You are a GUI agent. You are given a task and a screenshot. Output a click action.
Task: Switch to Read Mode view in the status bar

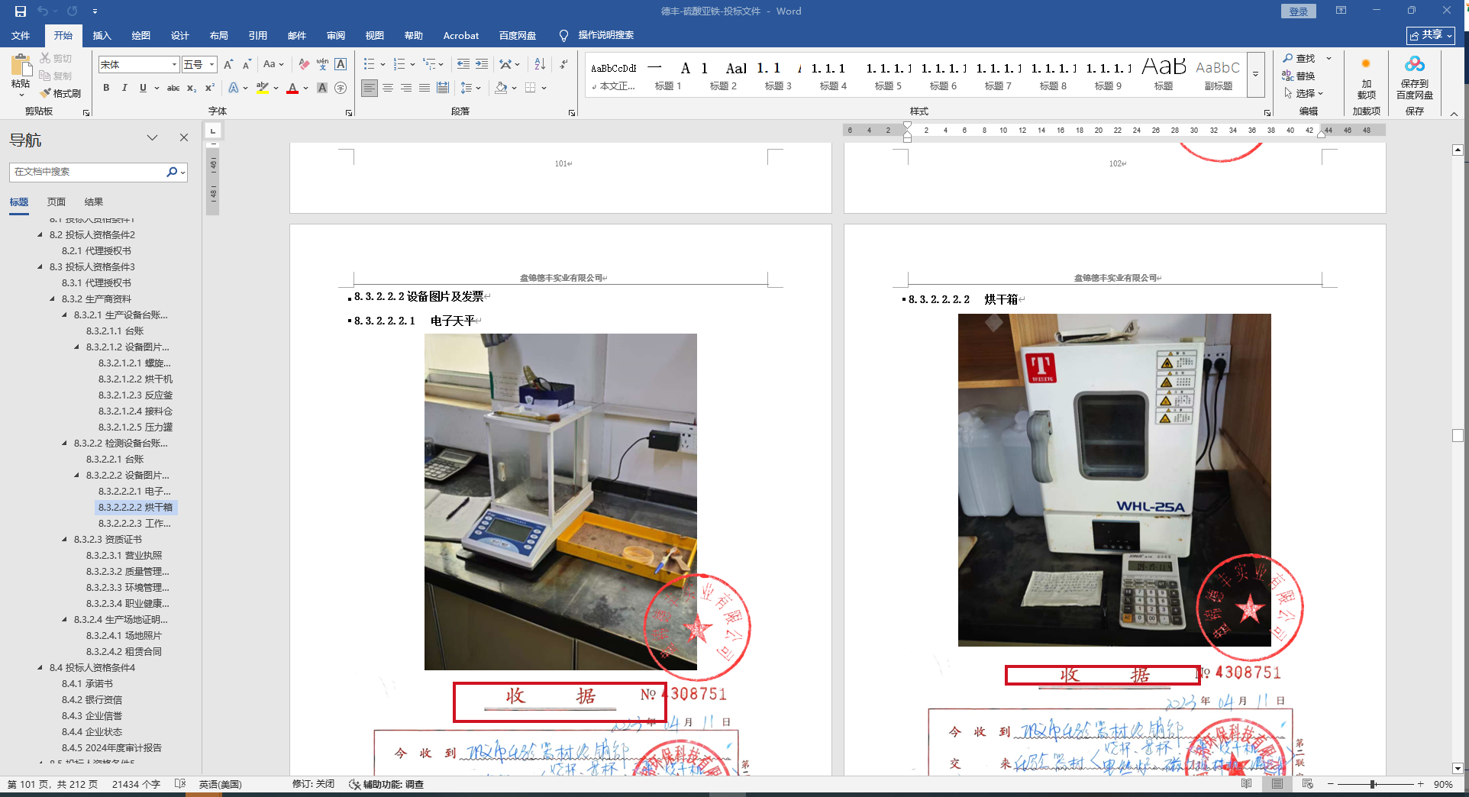coord(1247,784)
